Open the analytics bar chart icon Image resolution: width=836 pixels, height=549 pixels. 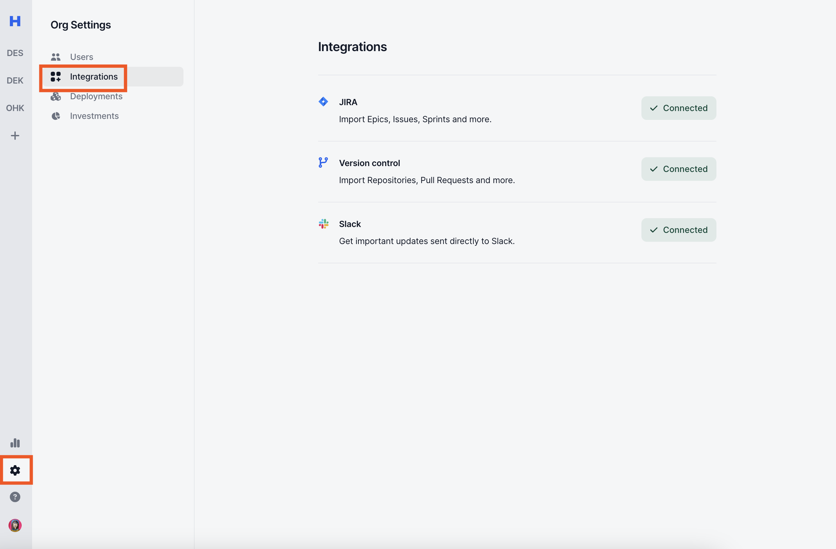pos(15,443)
